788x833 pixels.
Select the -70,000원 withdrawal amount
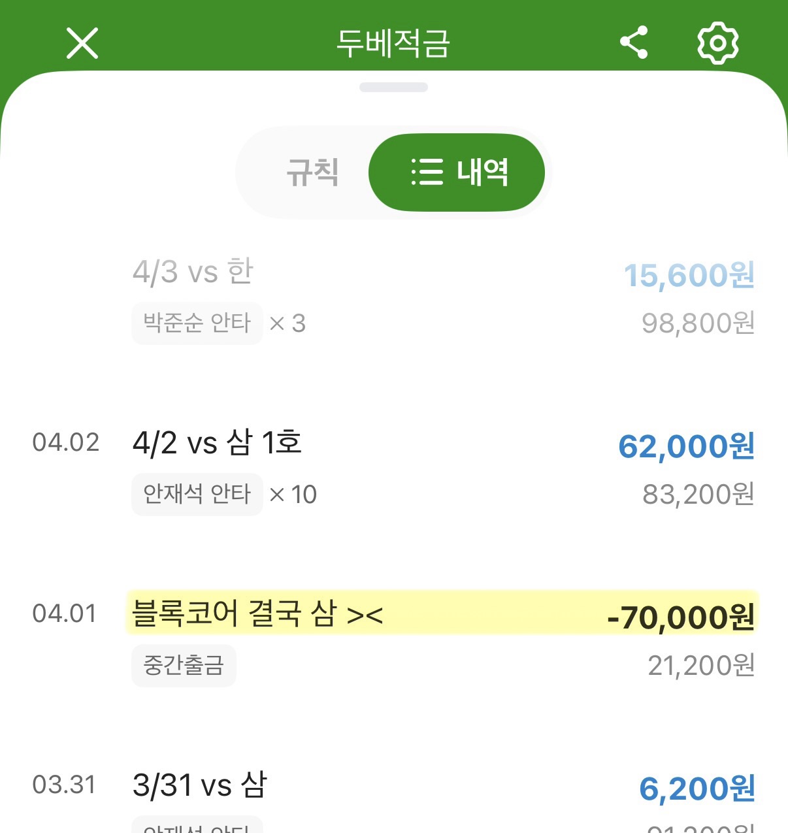coord(681,617)
